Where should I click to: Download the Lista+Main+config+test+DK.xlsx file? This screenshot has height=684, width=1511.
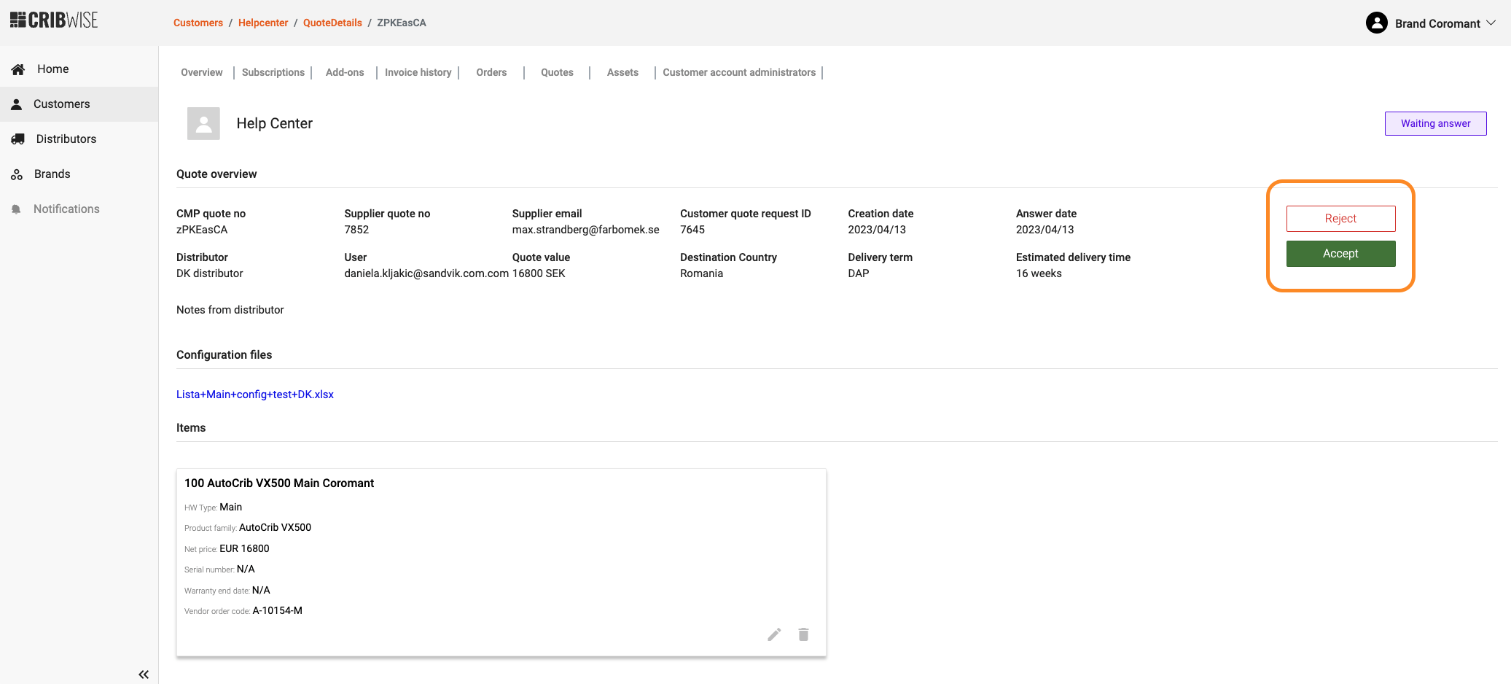[x=255, y=395]
